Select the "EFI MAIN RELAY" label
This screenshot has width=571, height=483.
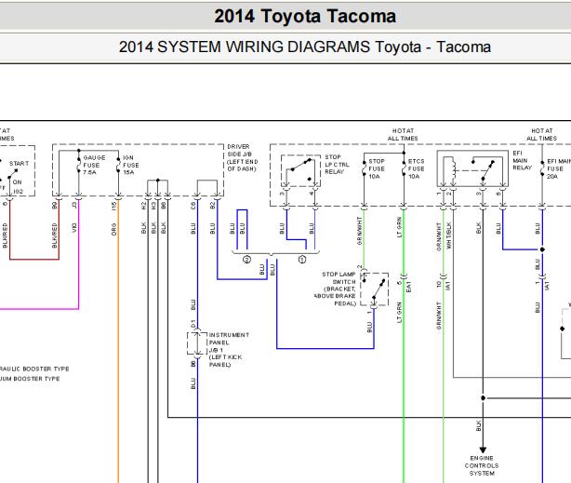click(x=523, y=160)
